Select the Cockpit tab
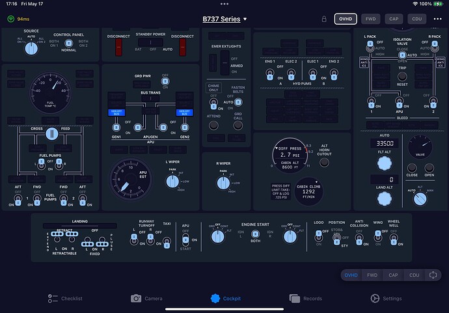The height and width of the screenshot is (313, 449). tap(226, 299)
